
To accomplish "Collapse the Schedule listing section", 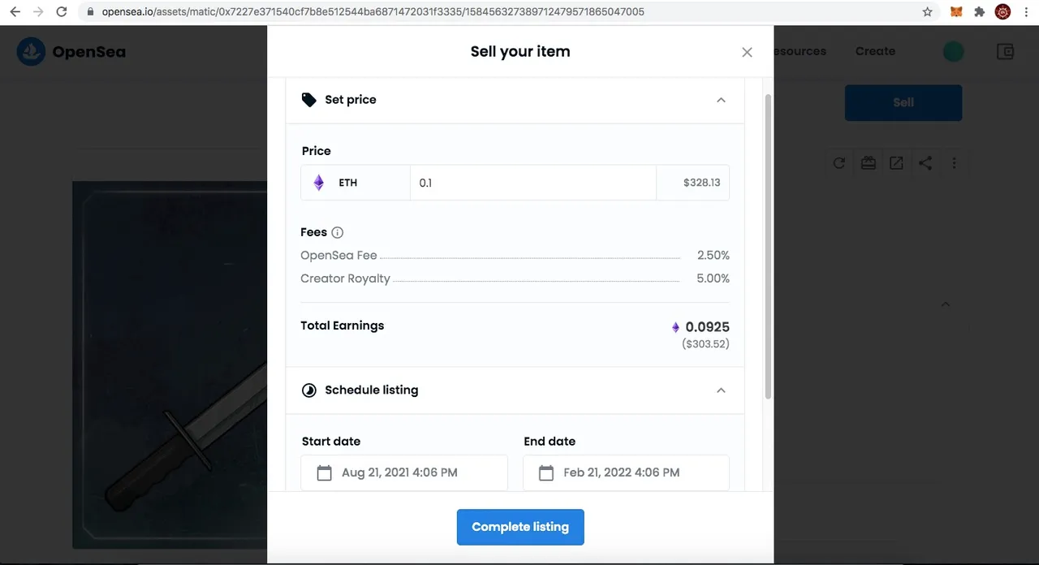I will tap(721, 390).
